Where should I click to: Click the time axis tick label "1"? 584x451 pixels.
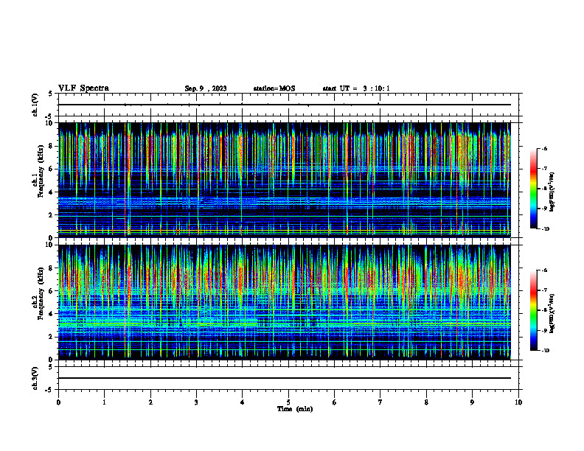[x=104, y=402]
